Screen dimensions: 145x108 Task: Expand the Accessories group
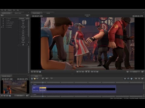pyautogui.click(x=6, y=27)
